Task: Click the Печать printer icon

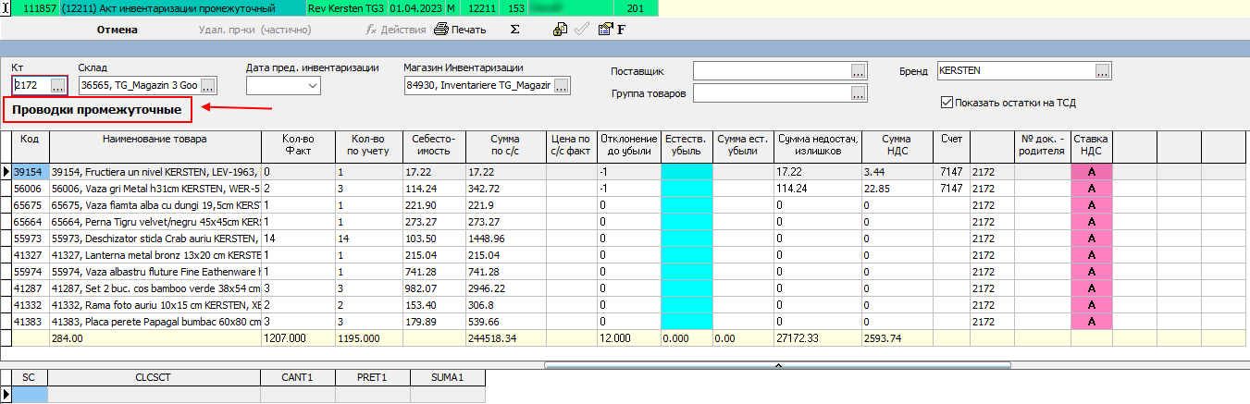Action: coord(441,30)
